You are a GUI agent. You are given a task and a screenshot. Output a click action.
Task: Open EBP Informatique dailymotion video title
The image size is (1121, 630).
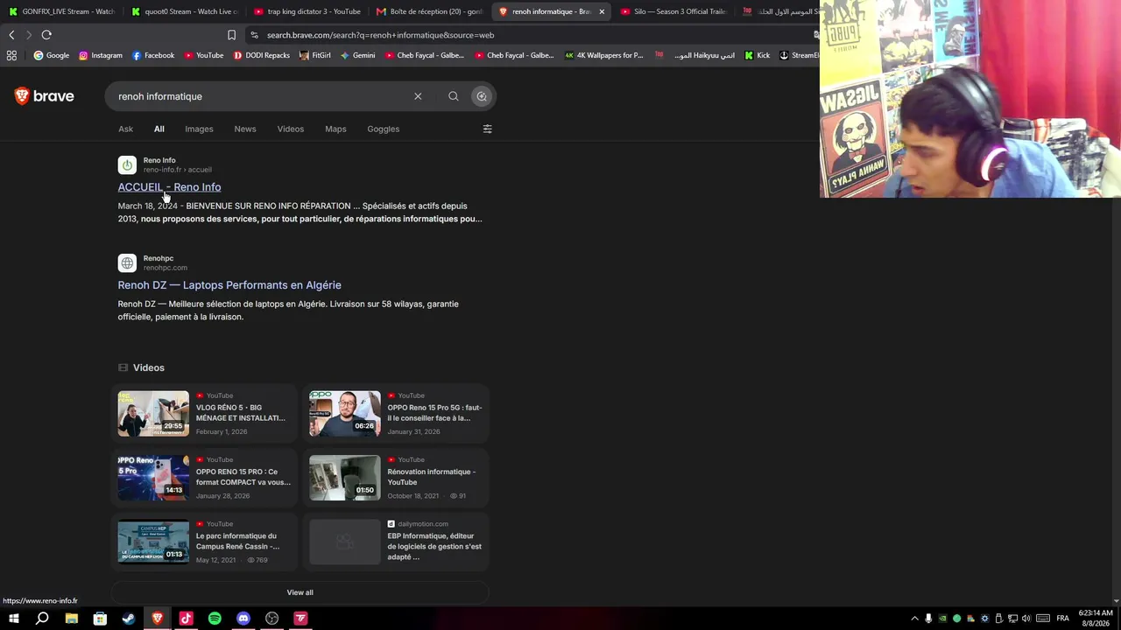[434, 547]
